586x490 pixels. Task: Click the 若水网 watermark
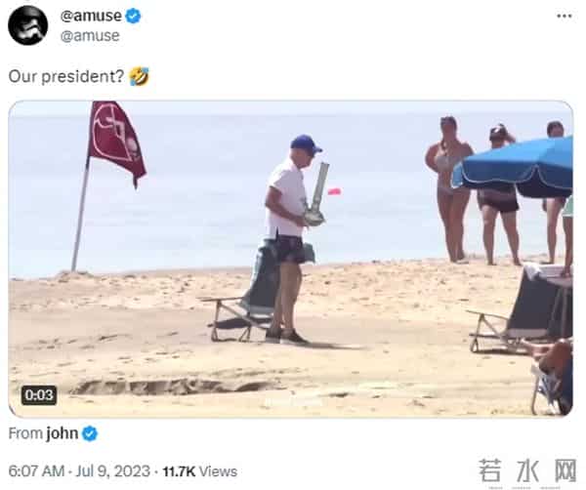click(527, 471)
